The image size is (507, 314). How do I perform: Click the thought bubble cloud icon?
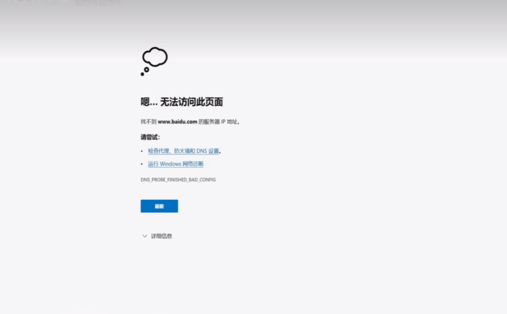pos(155,57)
